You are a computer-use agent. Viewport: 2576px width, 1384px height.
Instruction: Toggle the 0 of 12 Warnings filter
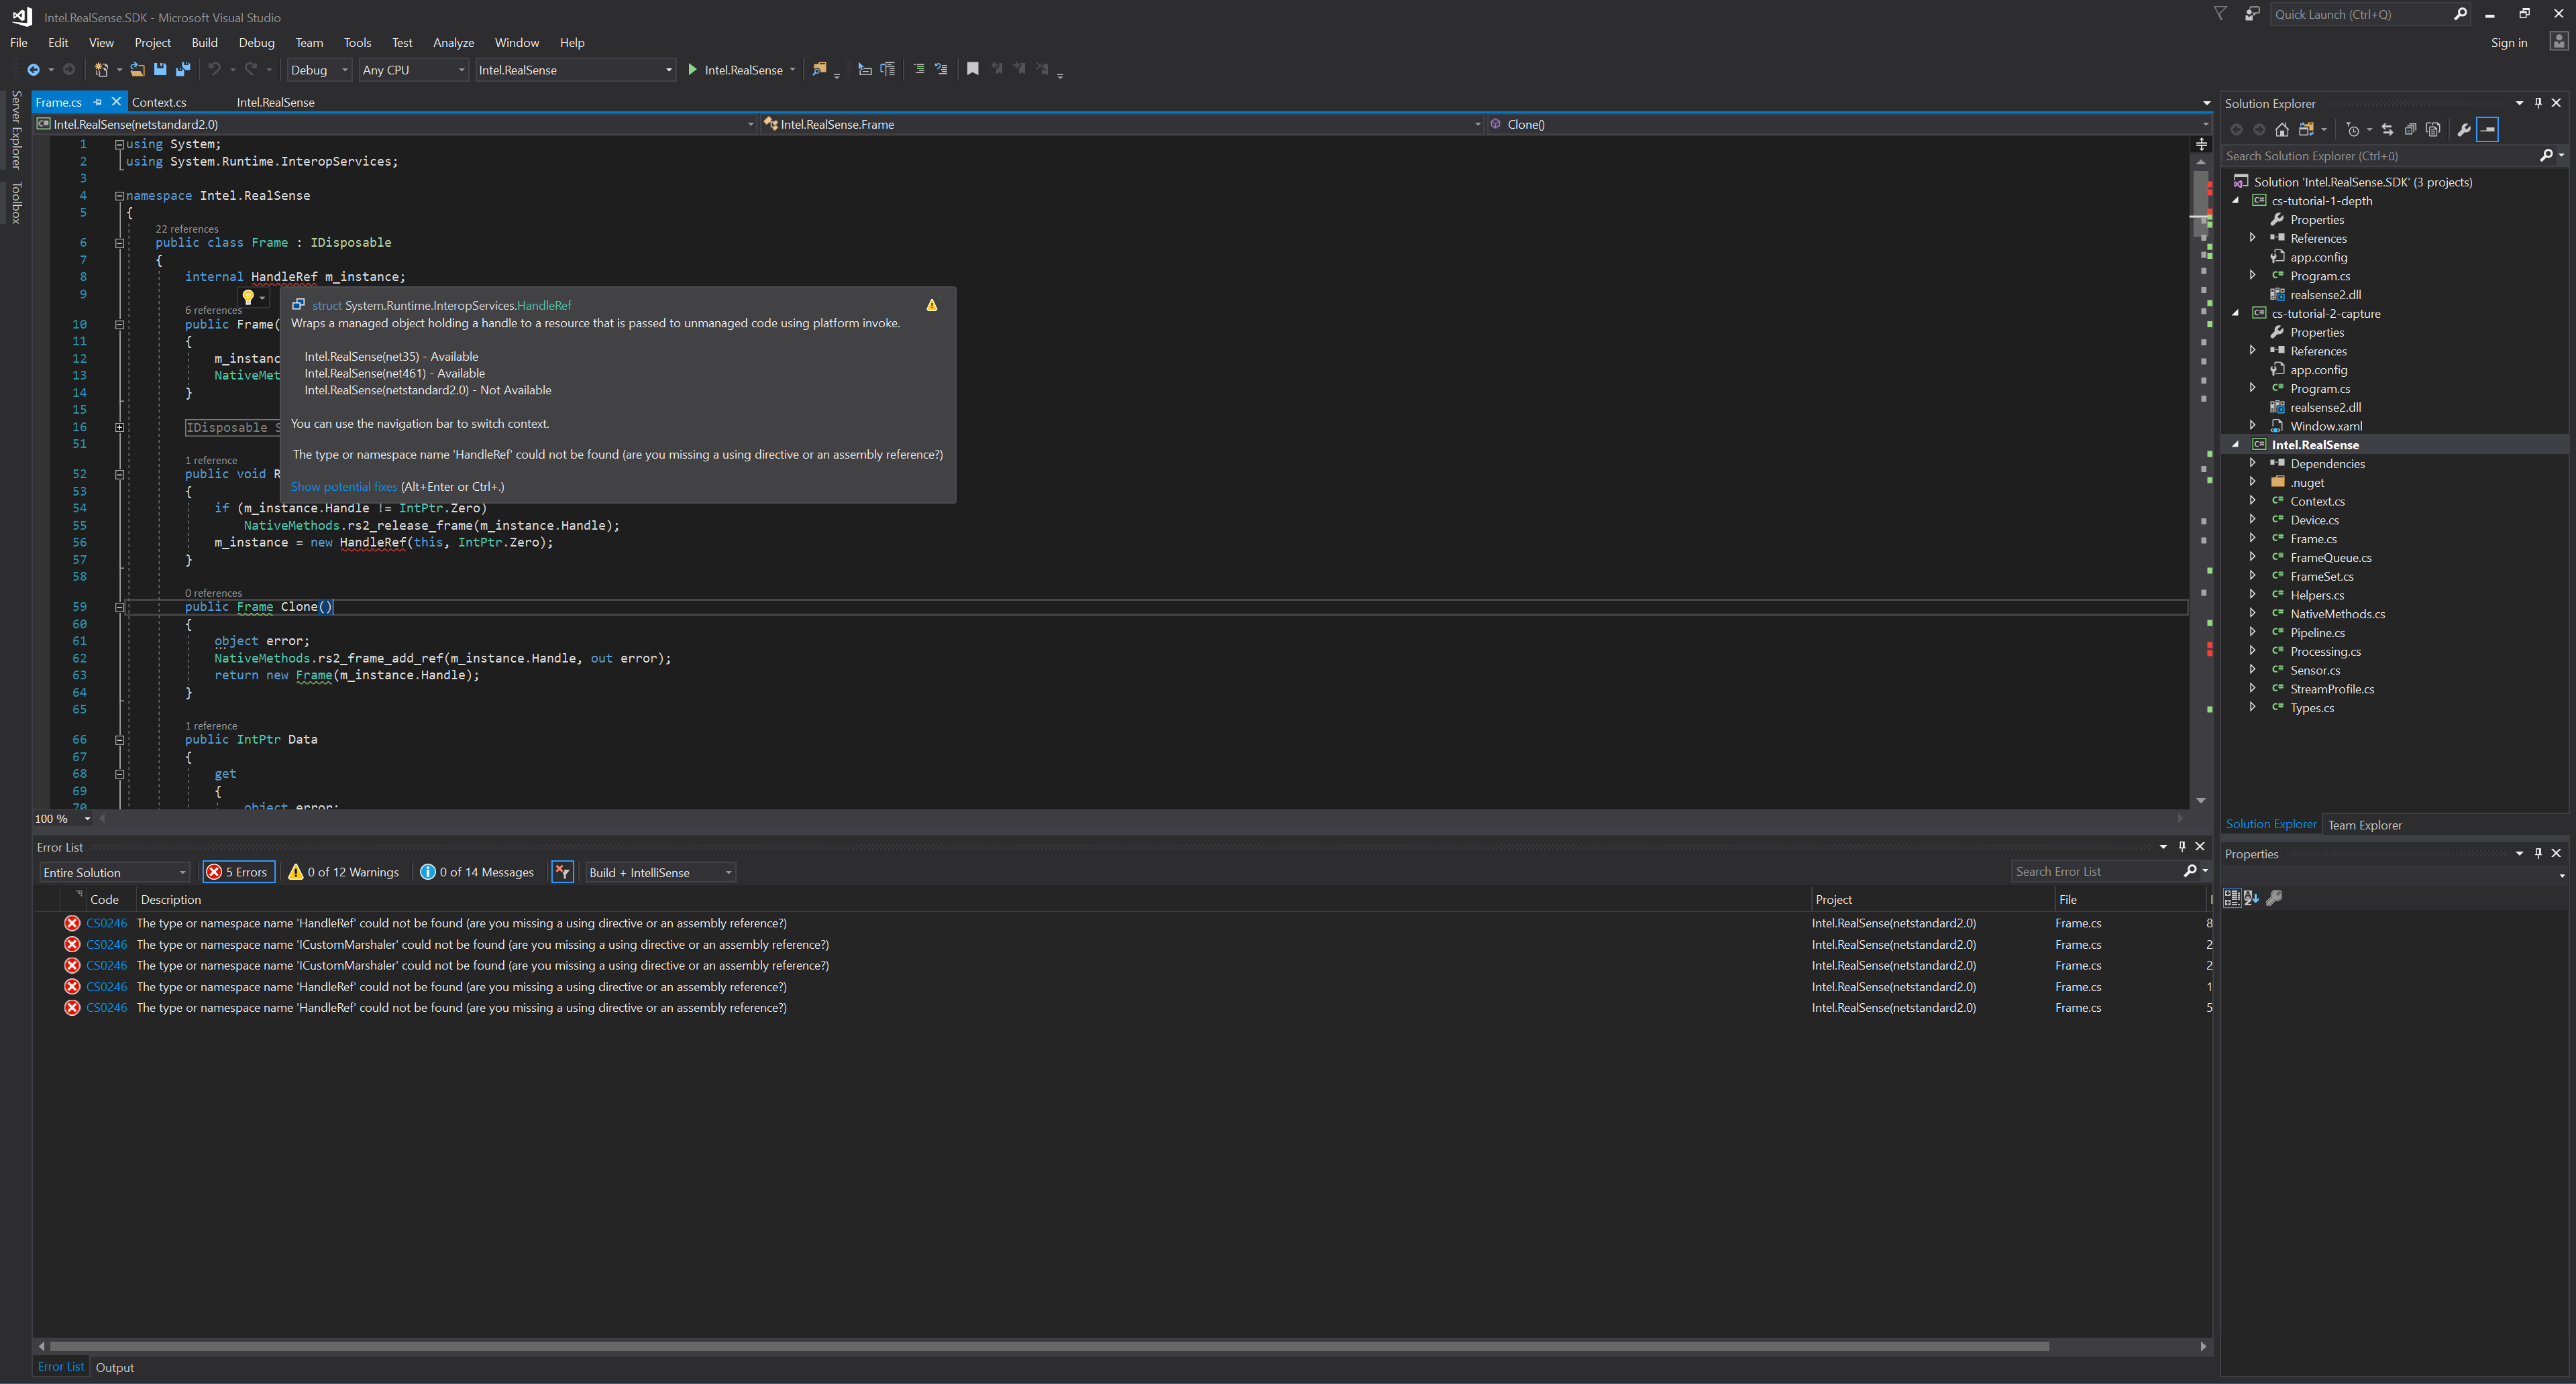[x=344, y=872]
